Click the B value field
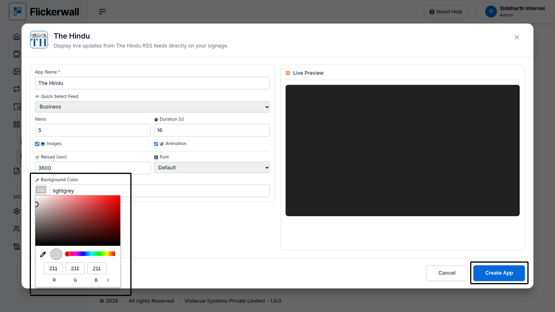This screenshot has width=555, height=312. [x=97, y=268]
